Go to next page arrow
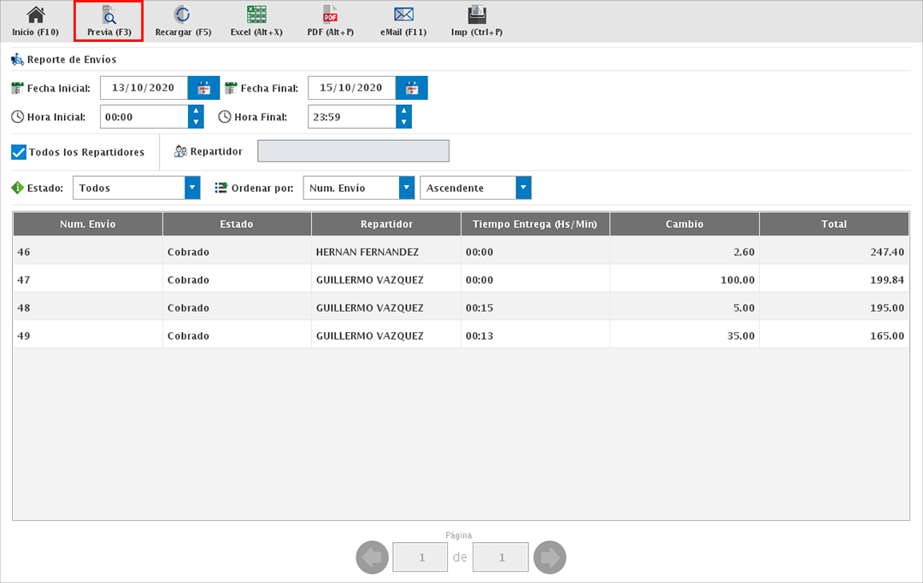This screenshot has width=923, height=583. tap(550, 558)
